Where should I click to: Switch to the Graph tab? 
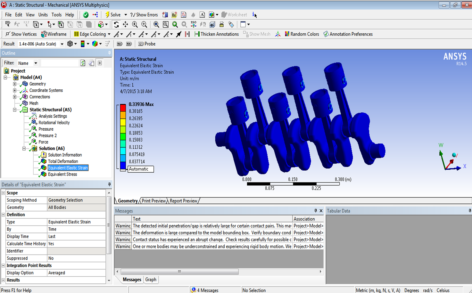click(x=151, y=280)
